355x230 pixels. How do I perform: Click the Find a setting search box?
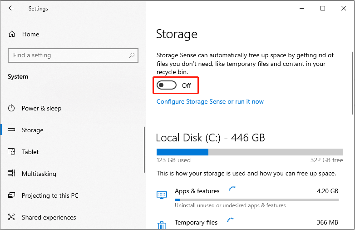point(68,55)
